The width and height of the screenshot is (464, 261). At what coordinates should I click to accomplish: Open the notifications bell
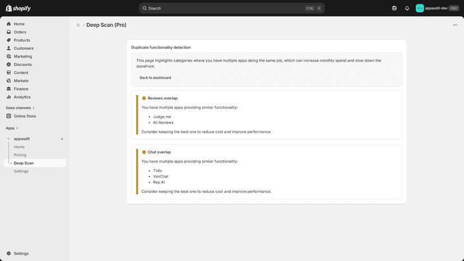pyautogui.click(x=407, y=8)
